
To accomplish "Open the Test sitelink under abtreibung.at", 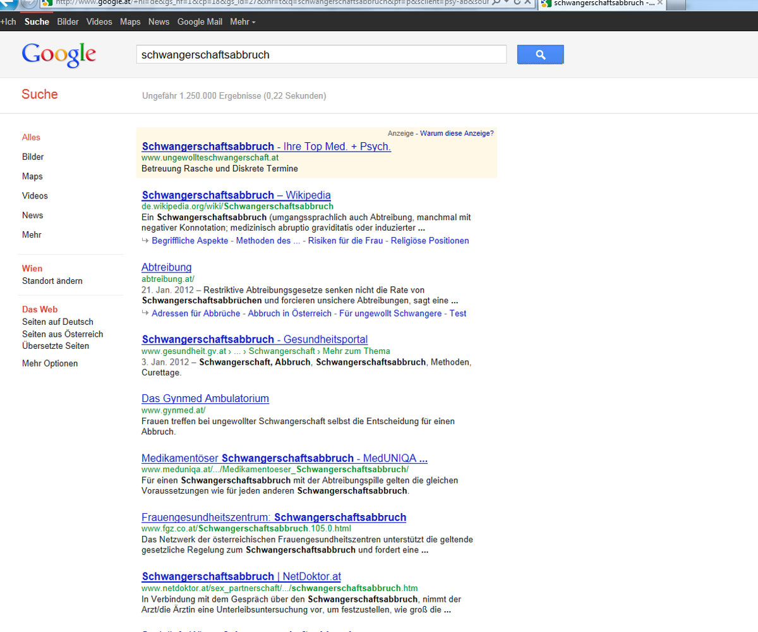I will [x=458, y=313].
